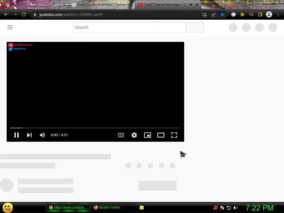The width and height of the screenshot is (284, 213).
Task: Open the video settings gear
Action: (x=134, y=135)
